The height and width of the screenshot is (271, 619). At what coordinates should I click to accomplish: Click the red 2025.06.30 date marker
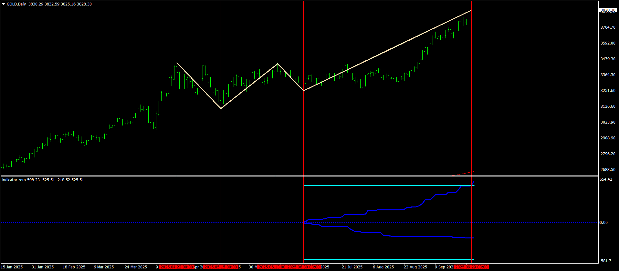pos(303,267)
